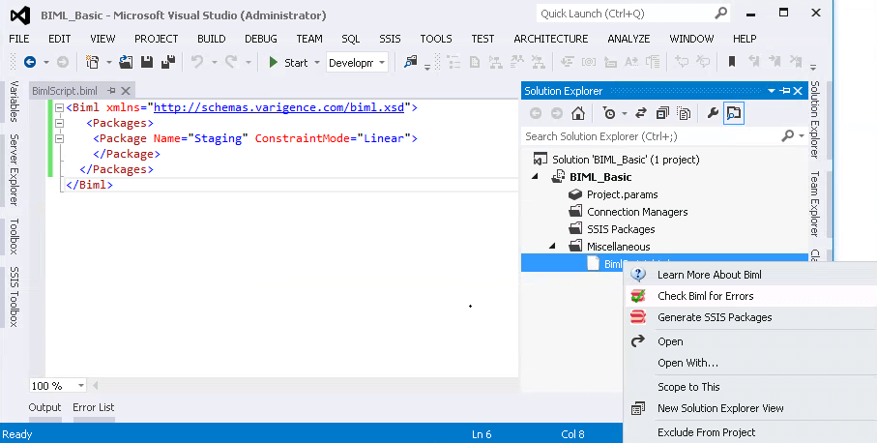
Task: Click the Collapse All icon in Solution Explorer
Action: pos(662,113)
